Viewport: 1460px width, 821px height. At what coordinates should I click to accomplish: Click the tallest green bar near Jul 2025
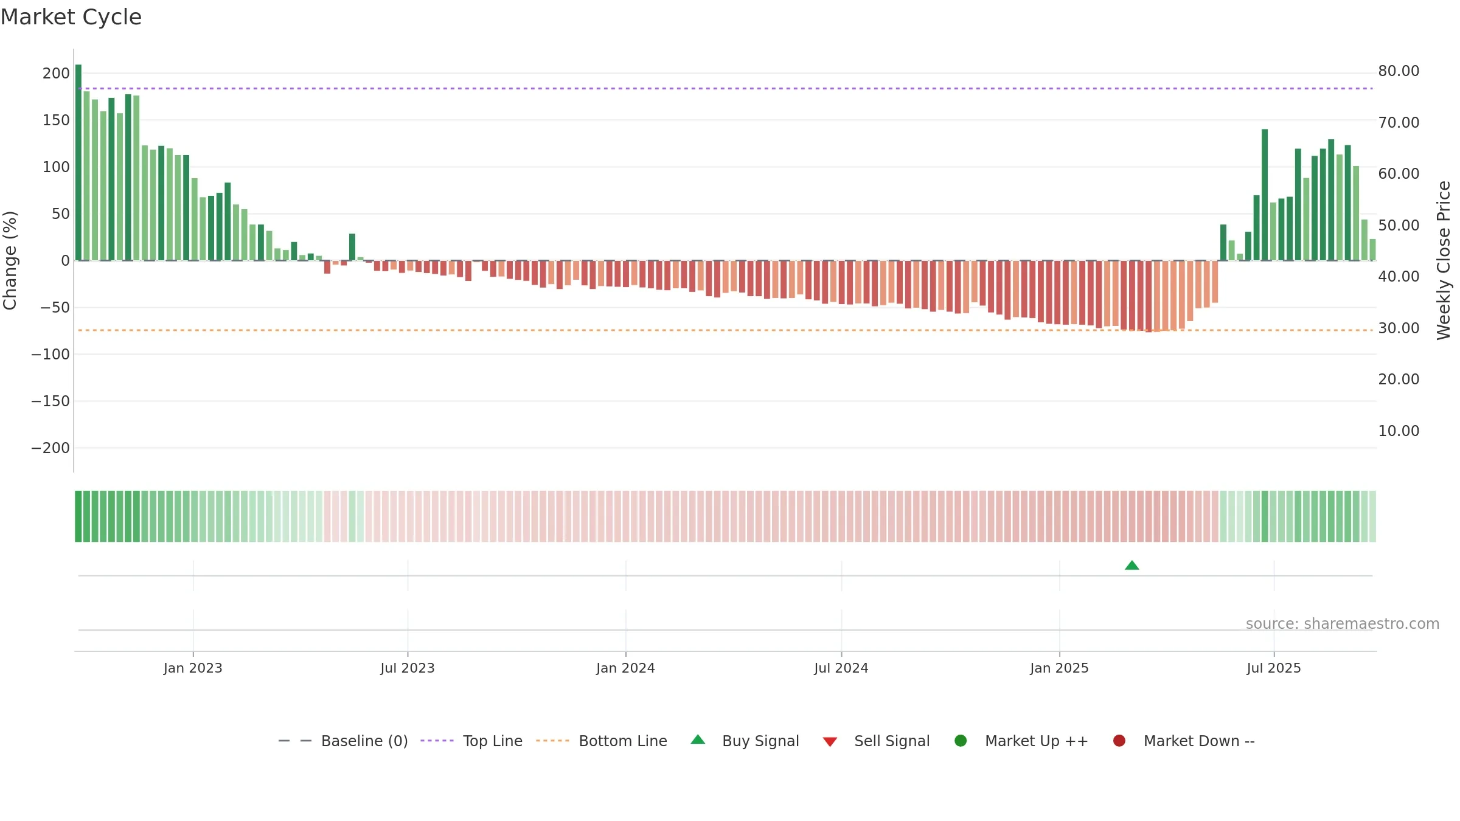(1265, 195)
